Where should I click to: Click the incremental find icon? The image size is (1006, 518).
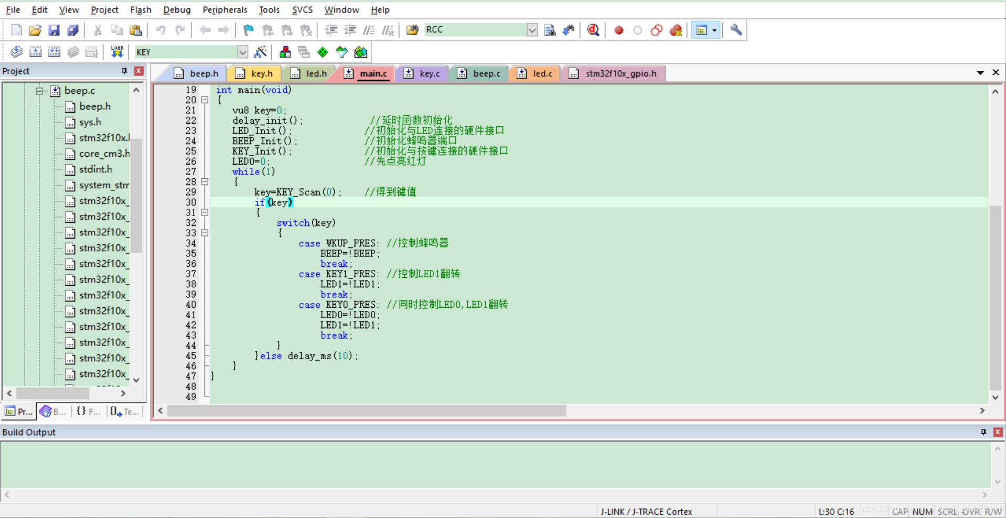point(569,30)
